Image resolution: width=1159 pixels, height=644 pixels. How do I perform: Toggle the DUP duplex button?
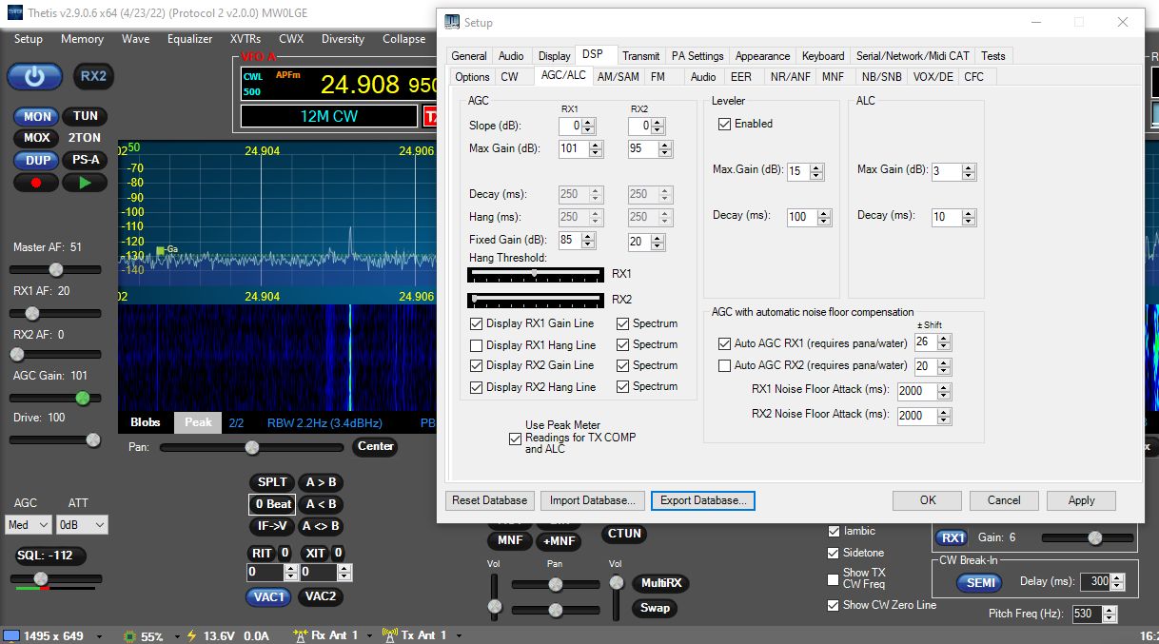[x=37, y=160]
